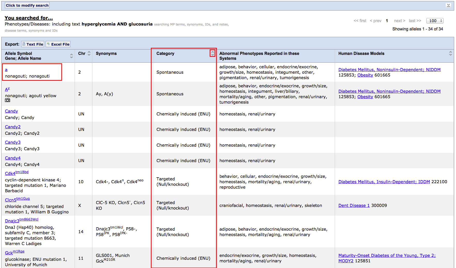Viewport: 456px width, 268px height.
Task: Open the Cdk4 tm1Bbd allele link
Action: (x=17, y=173)
